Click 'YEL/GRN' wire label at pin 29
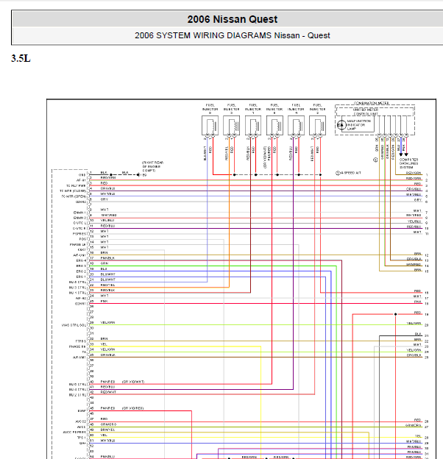Screen dimensions: 443x459 pos(107,323)
